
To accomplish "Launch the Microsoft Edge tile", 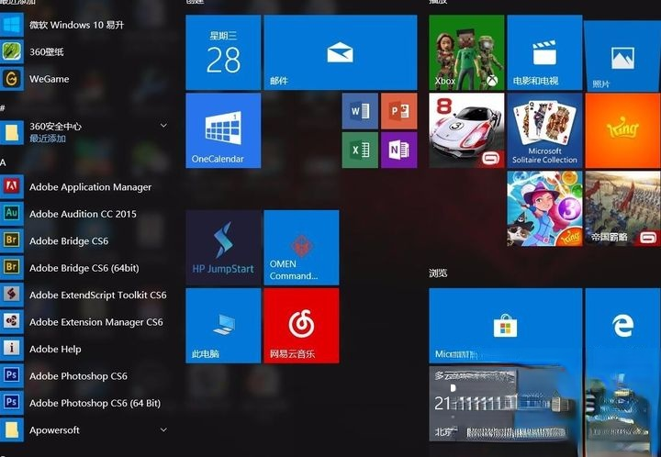I will pos(623,327).
